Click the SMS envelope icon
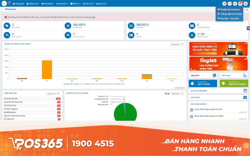This screenshot has height=156, width=250. [245, 97]
